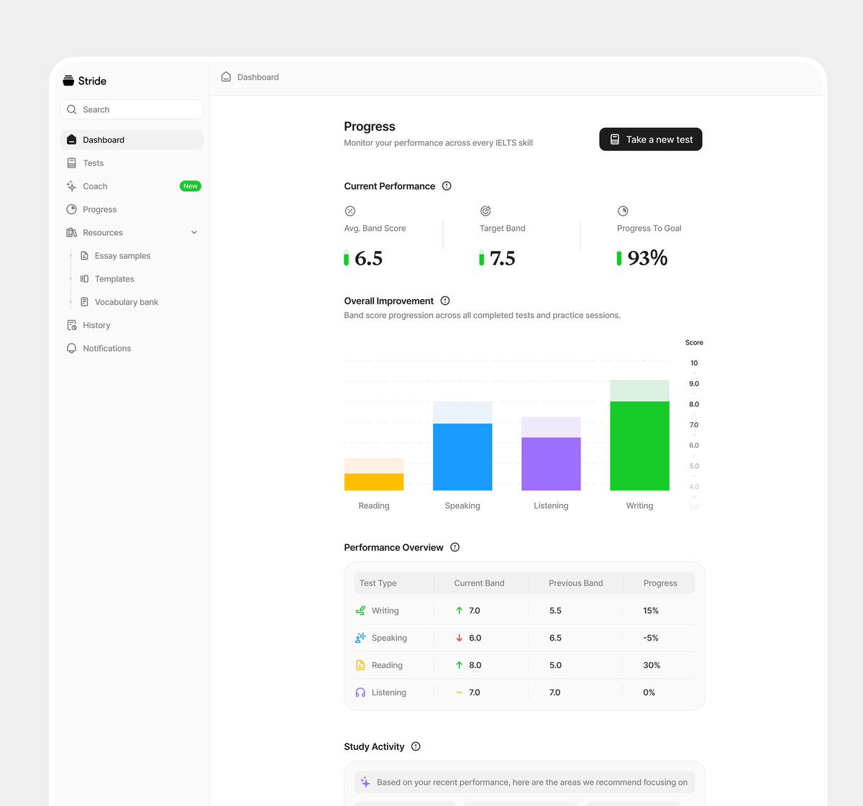This screenshot has width=863, height=806.
Task: Click the Progress pie icon in sidebar
Action: coord(71,209)
